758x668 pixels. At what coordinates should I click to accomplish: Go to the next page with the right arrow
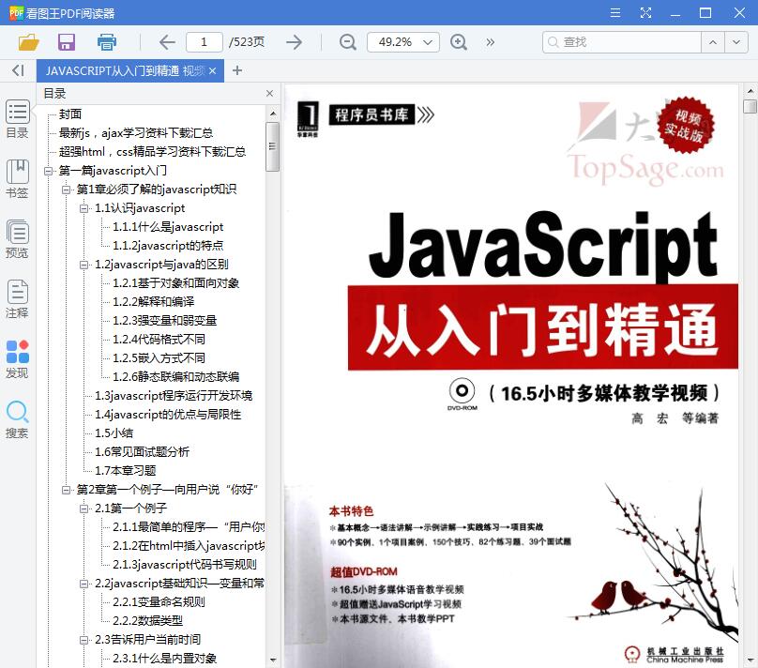click(x=294, y=42)
